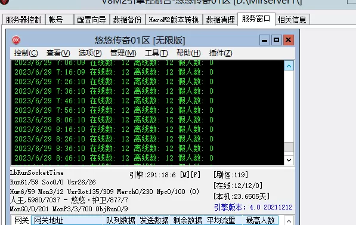The width and height of the screenshot is (356, 225).
Task: Open the 帮助(H) menu
Action: (x=188, y=53)
